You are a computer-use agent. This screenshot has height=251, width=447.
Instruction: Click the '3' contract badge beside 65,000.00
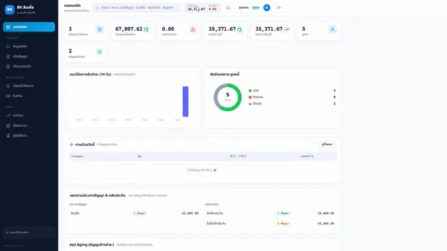140,213
